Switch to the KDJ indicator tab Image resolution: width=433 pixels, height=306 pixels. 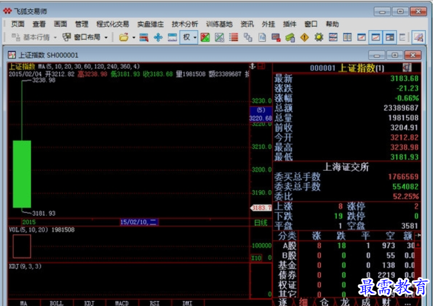coord(89,303)
